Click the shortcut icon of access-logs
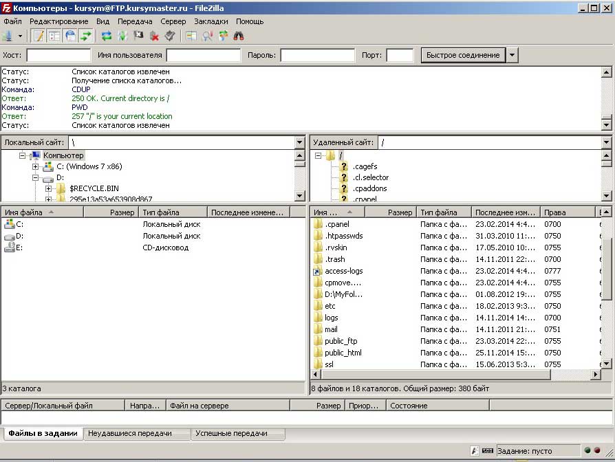Viewport: 615px width, 462px height. tap(317, 271)
